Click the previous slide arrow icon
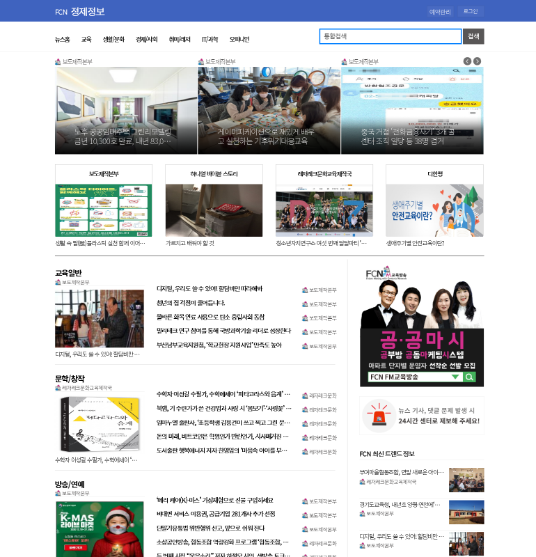This screenshot has height=557, width=536. pyautogui.click(x=467, y=61)
